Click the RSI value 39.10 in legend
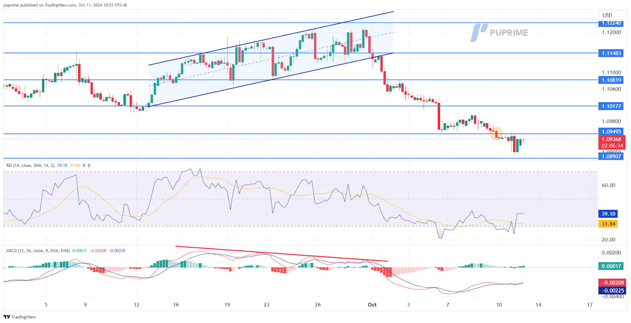 (x=62, y=165)
